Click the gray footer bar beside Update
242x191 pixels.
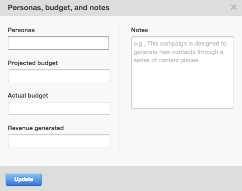(x=140, y=179)
